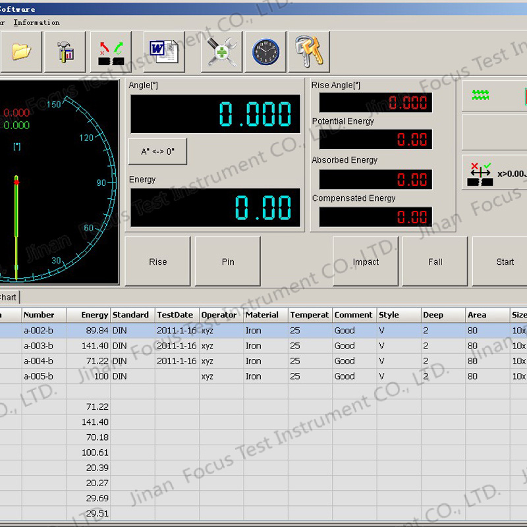
Task: Click the Area 80 cell in row a-002-b
Action: point(487,331)
